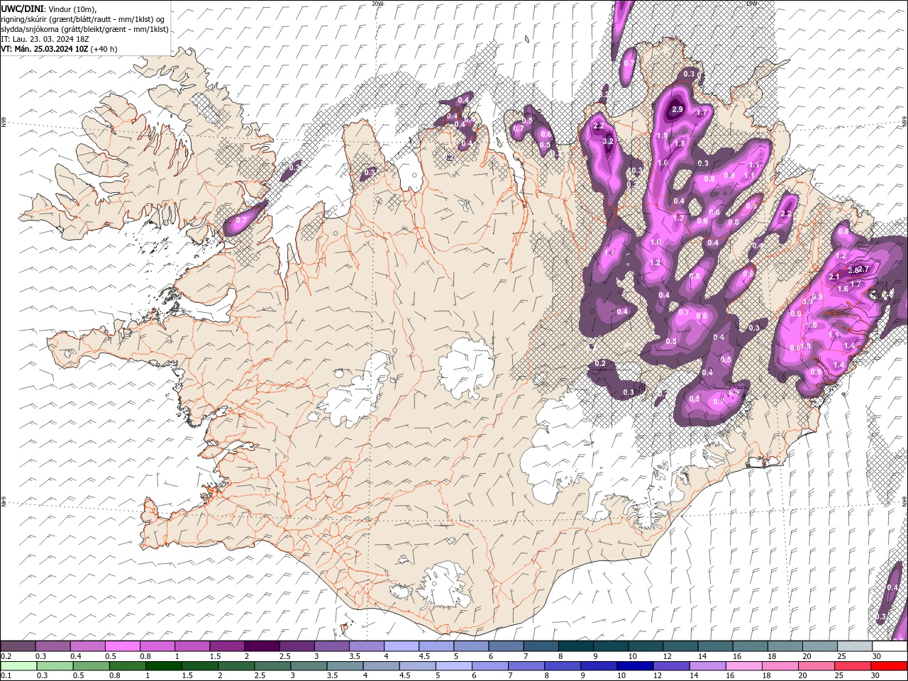Click the 2.1 snowfall value in the east
The image size is (908, 681).
click(x=834, y=277)
